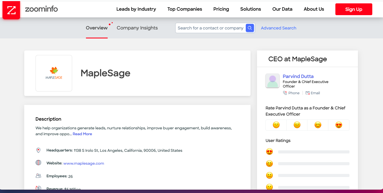Open the Our Data menu
The image size is (383, 193).
pyautogui.click(x=282, y=9)
